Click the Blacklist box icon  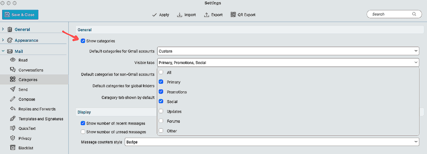(x=13, y=148)
